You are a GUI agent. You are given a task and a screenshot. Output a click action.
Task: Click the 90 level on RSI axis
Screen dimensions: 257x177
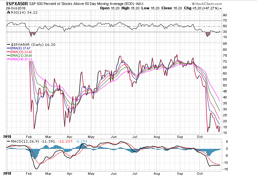click(x=225, y=15)
